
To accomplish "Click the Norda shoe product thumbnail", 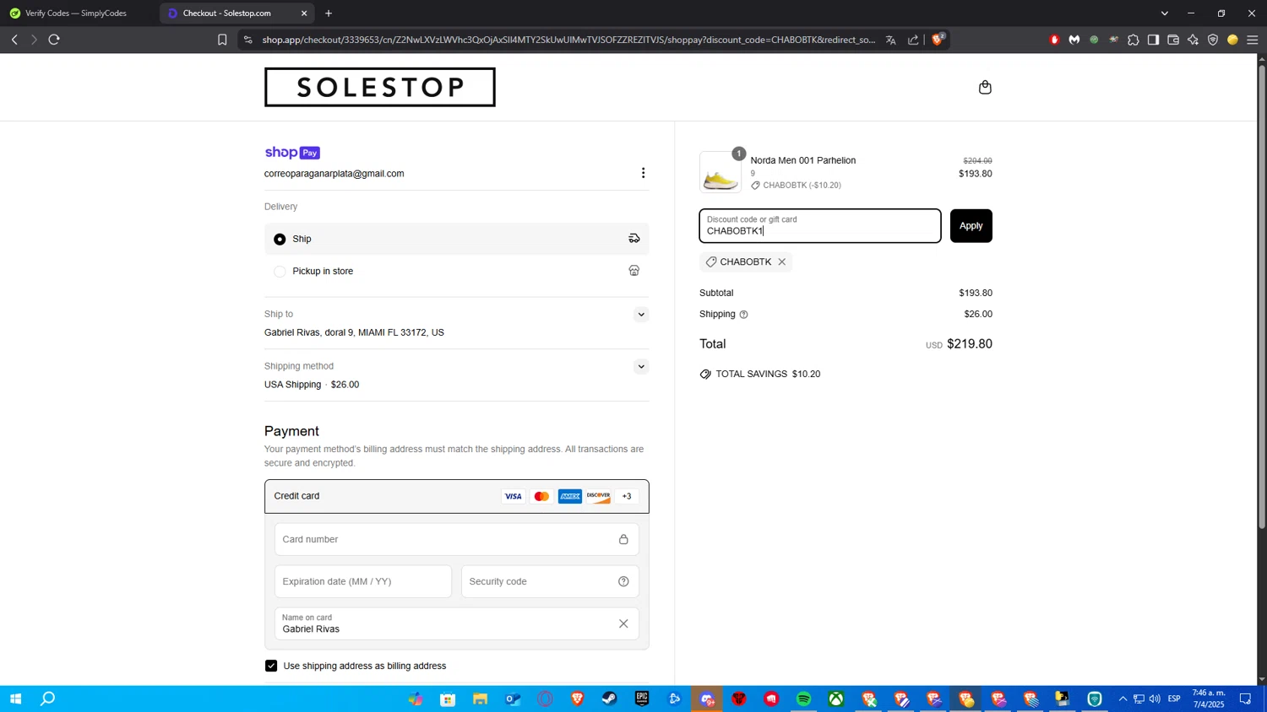I will [721, 172].
